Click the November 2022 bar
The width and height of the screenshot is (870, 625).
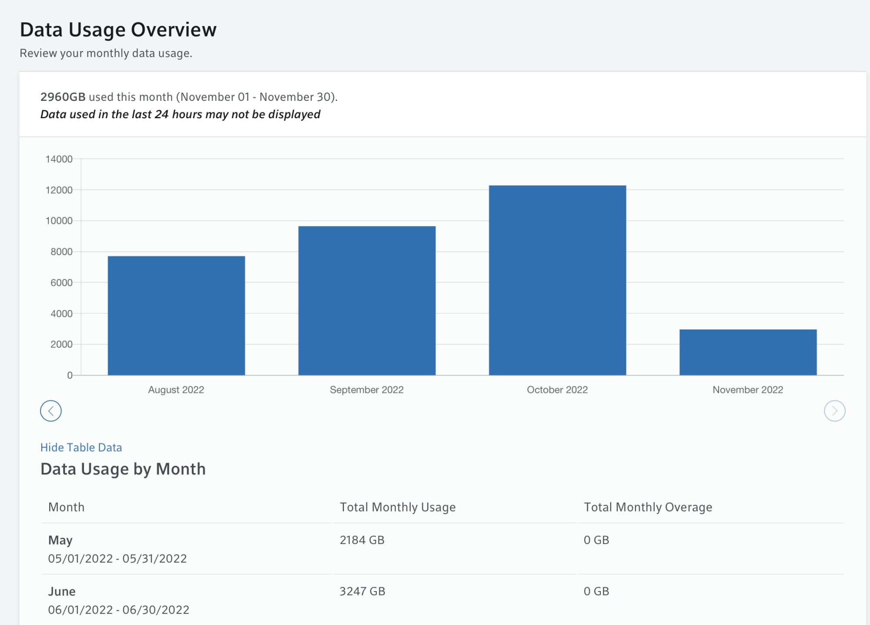pyautogui.click(x=748, y=352)
